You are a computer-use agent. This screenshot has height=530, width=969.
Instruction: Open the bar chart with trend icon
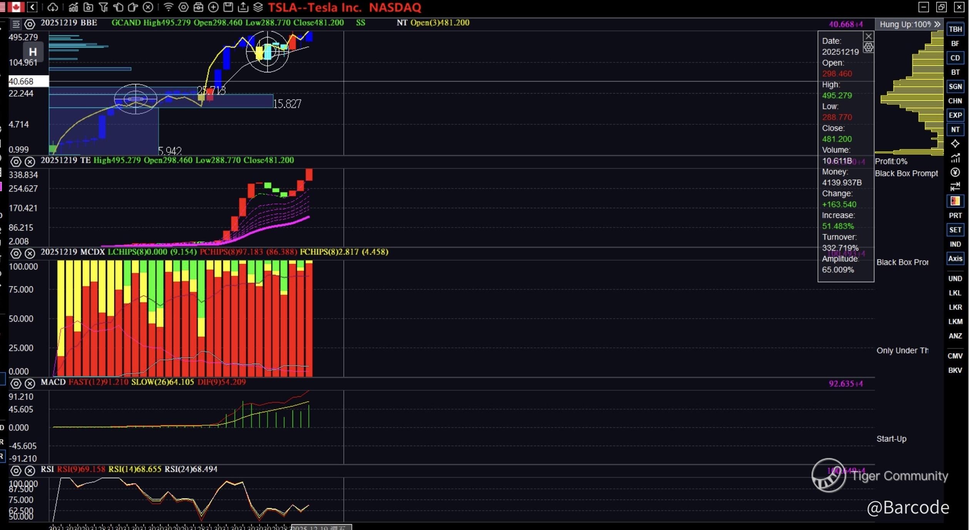(x=73, y=7)
